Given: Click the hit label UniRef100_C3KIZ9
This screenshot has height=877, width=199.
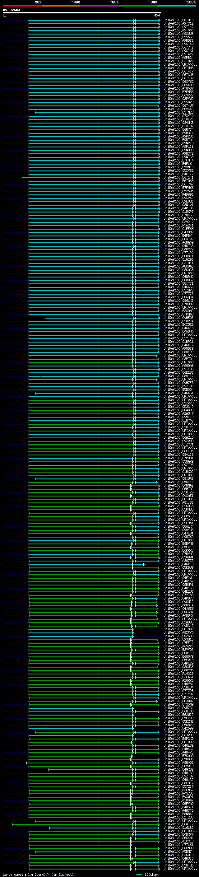Looking at the screenshot, I should (178, 492).
